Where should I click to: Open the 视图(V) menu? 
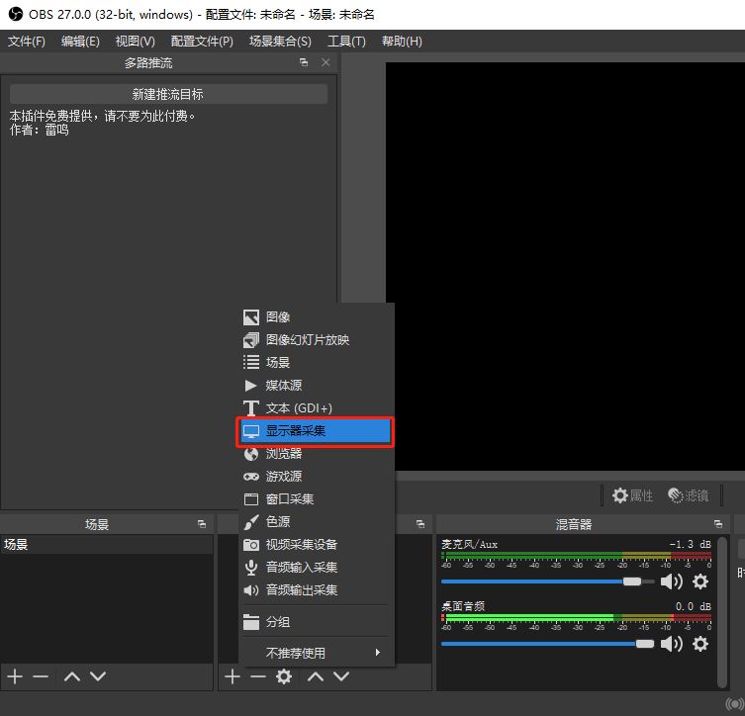pyautogui.click(x=135, y=42)
